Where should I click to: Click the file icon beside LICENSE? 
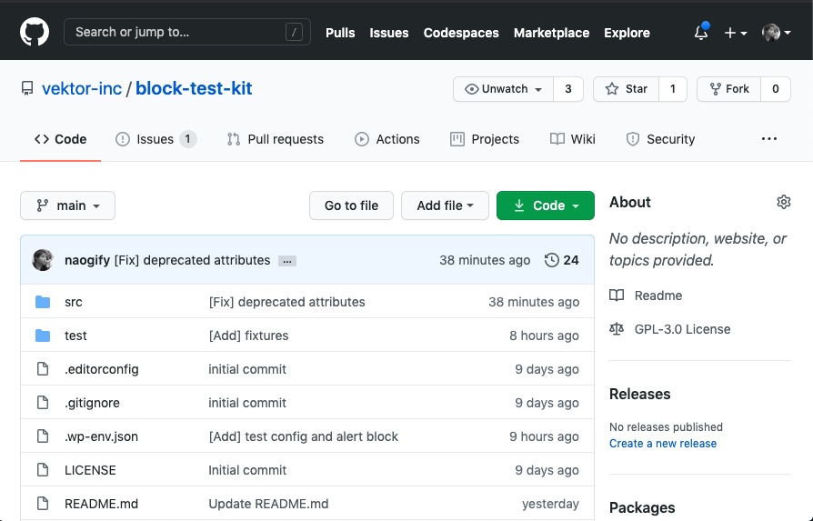(x=43, y=470)
